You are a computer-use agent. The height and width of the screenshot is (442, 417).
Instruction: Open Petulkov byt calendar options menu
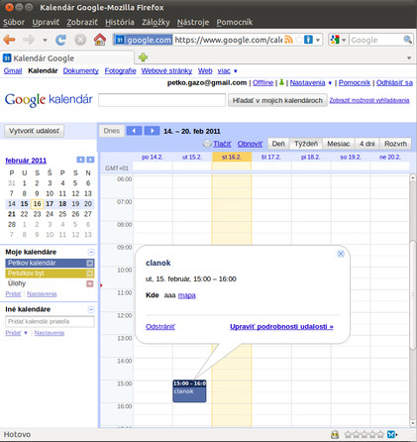pyautogui.click(x=89, y=274)
